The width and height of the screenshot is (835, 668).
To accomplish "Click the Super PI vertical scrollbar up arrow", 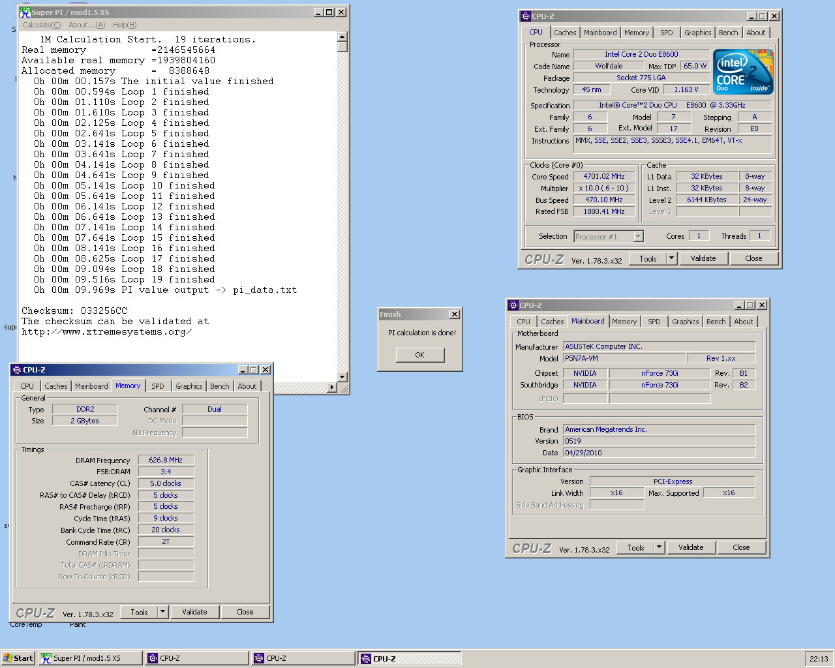I will pos(342,37).
